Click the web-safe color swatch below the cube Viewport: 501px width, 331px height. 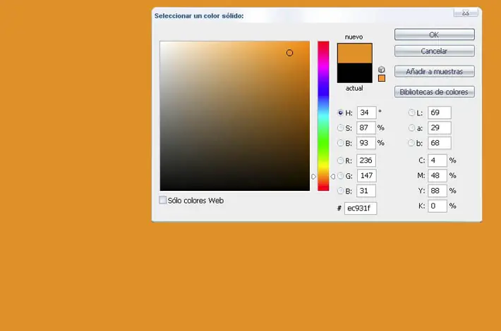pos(382,78)
